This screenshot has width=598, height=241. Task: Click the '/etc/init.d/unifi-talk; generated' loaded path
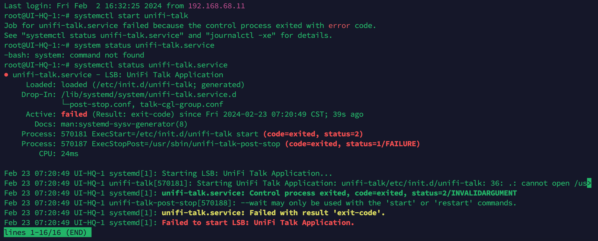pyautogui.click(x=168, y=85)
